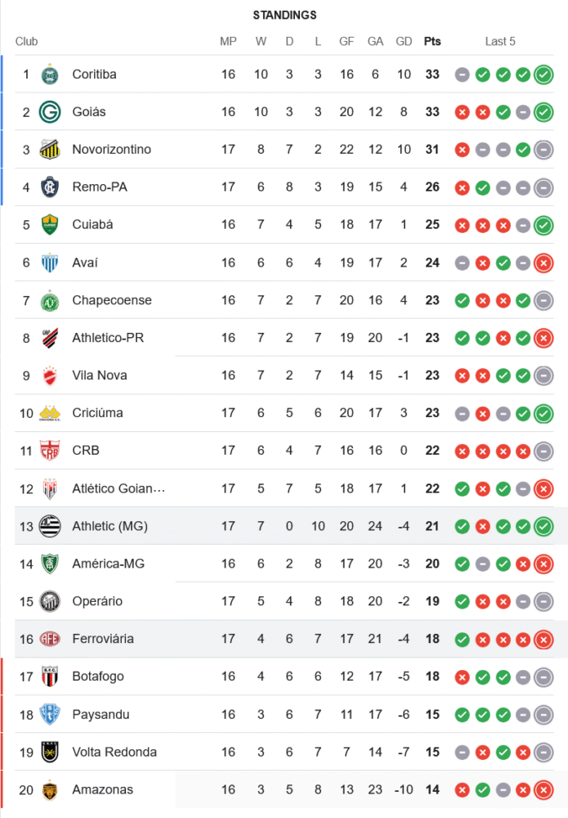The image size is (568, 818).
Task: Click the STANDINGS title
Action: [x=284, y=16]
